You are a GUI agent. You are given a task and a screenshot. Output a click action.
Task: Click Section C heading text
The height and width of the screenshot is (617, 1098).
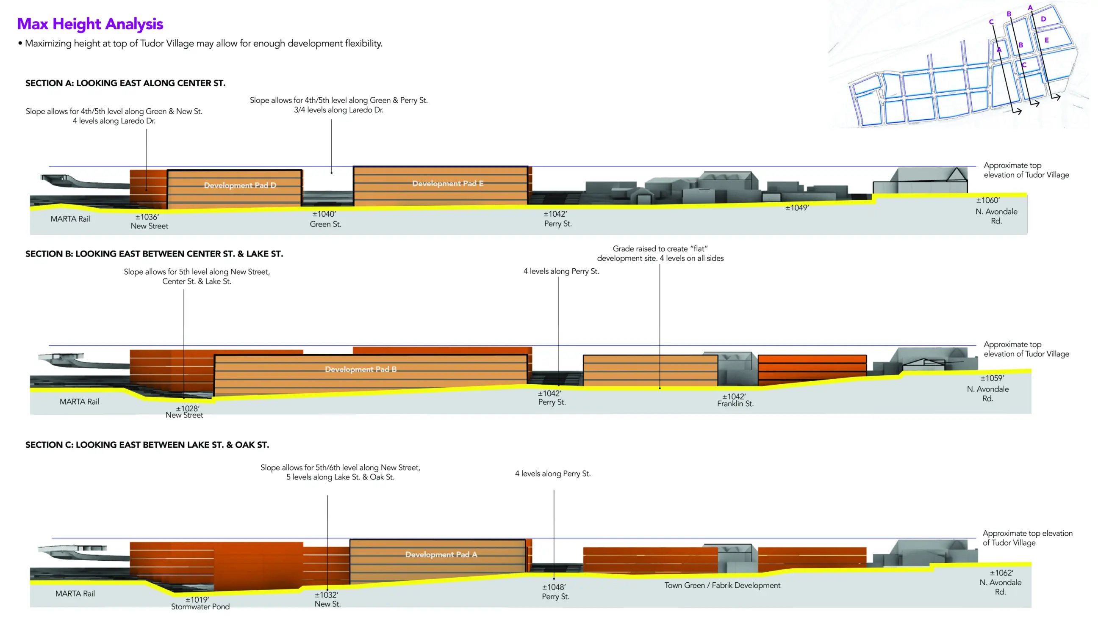[147, 444]
